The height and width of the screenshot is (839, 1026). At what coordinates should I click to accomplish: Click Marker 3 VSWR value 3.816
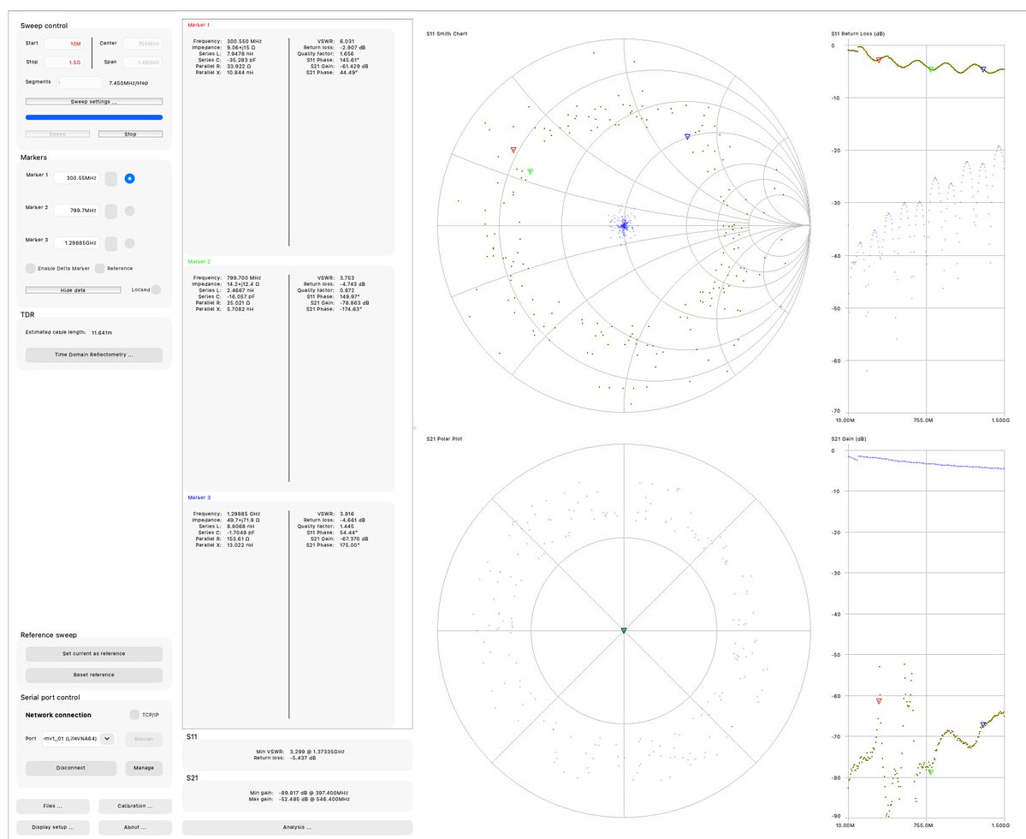(347, 514)
